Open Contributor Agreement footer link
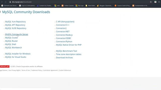161x90 pixels. (50, 70)
